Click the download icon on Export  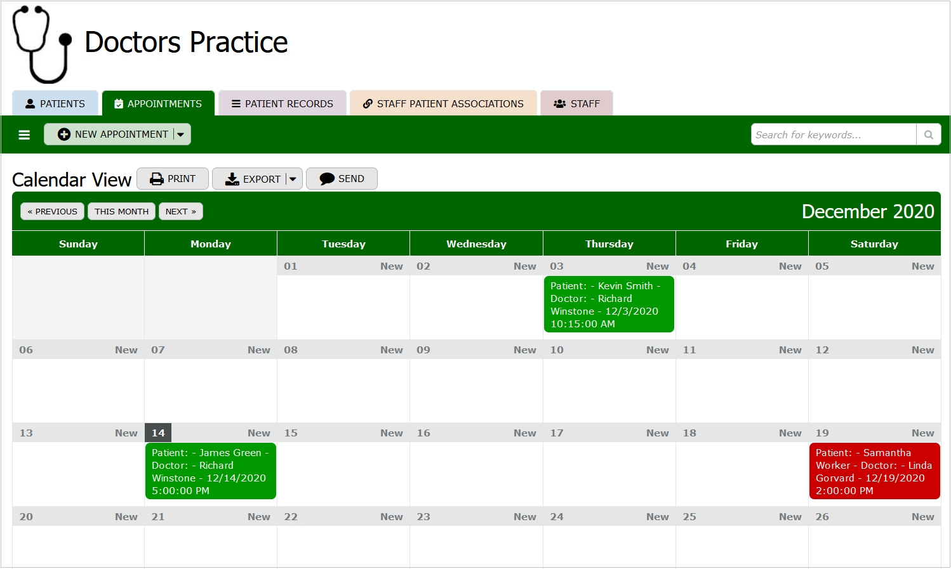pos(232,179)
